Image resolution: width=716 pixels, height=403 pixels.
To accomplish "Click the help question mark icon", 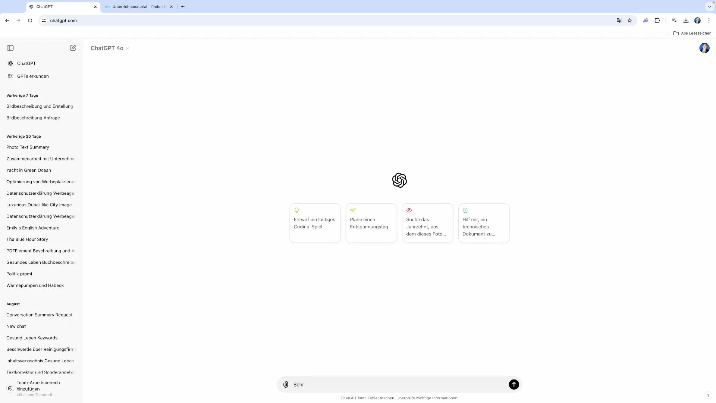I will point(708,396).
